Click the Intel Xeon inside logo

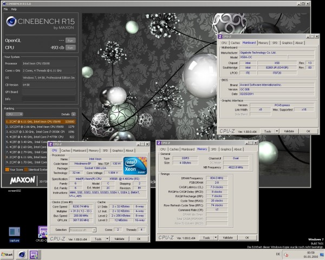135,166
